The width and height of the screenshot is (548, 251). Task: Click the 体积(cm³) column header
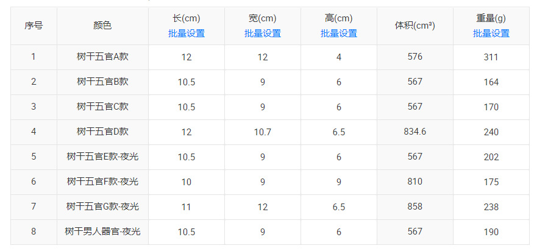[415, 26]
